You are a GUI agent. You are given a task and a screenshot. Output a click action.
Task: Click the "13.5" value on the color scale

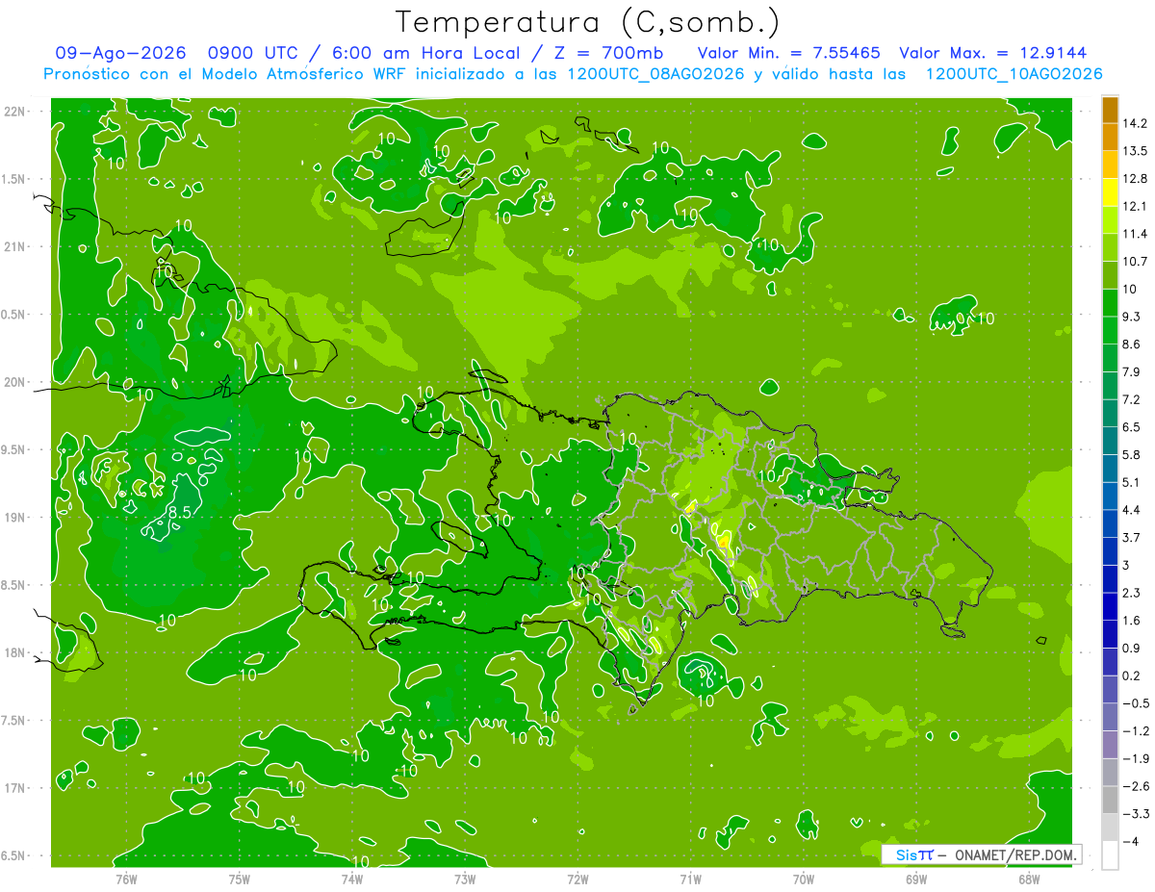click(x=1134, y=151)
